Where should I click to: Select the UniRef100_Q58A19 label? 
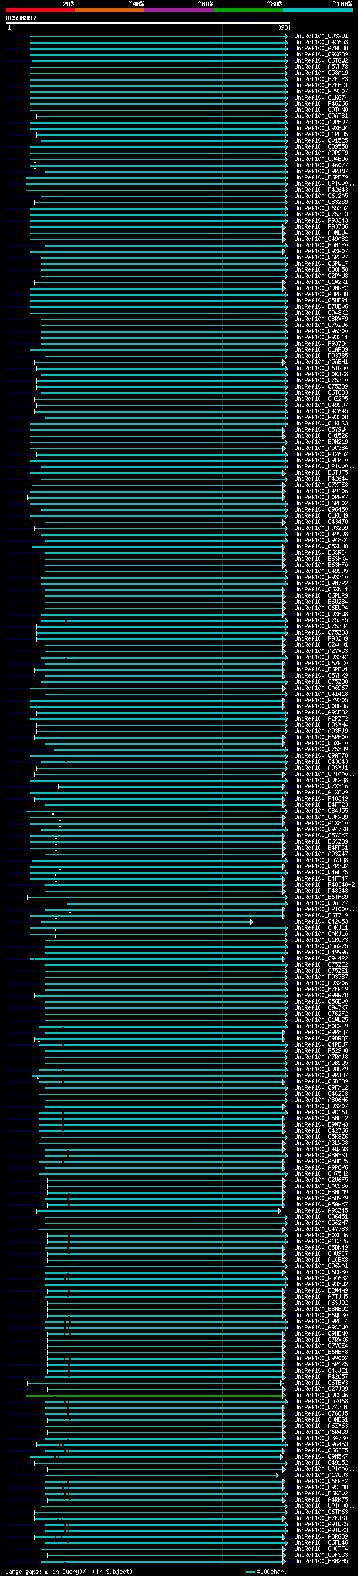[x=321, y=73]
